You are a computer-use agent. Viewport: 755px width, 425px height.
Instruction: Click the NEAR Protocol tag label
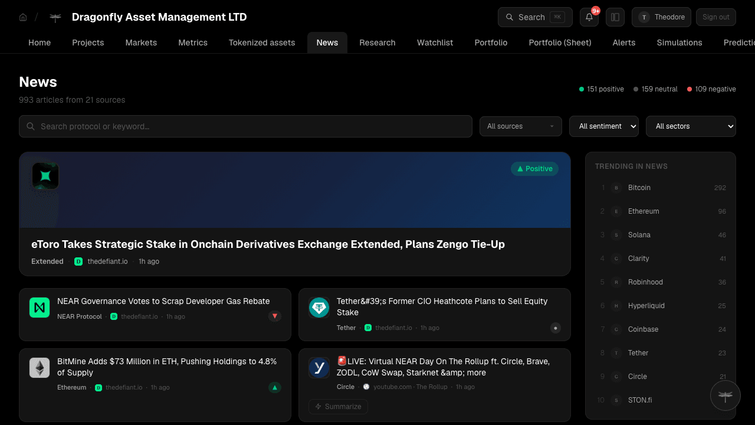pos(80,316)
